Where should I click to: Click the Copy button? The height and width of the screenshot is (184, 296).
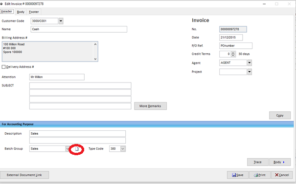pyautogui.click(x=280, y=116)
